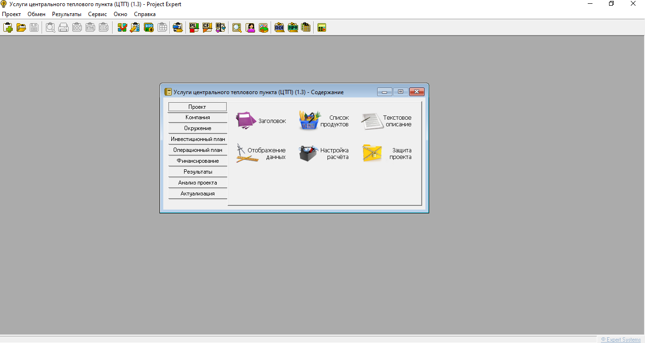Minimize the Содержание child window
This screenshot has height=343, width=645.
[x=385, y=92]
